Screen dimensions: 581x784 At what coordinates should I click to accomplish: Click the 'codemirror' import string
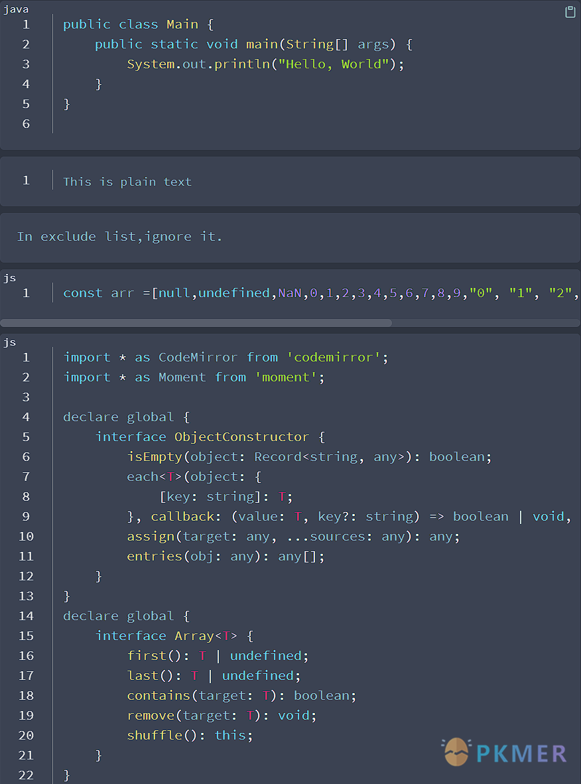pyautogui.click(x=337, y=358)
